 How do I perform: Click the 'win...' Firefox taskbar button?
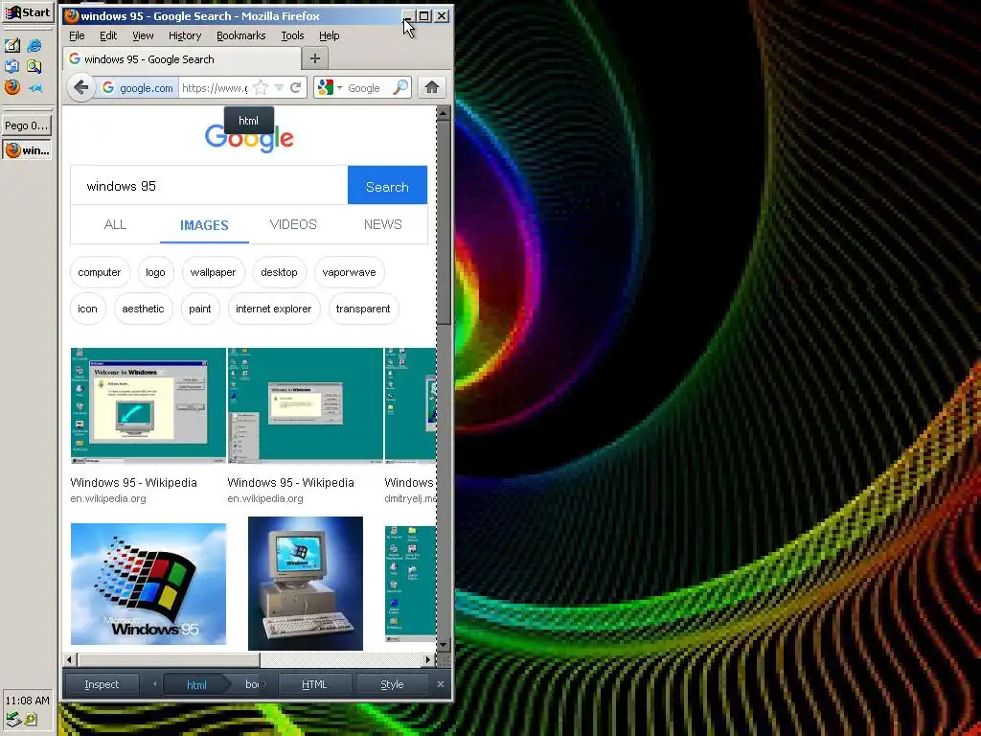(x=26, y=150)
